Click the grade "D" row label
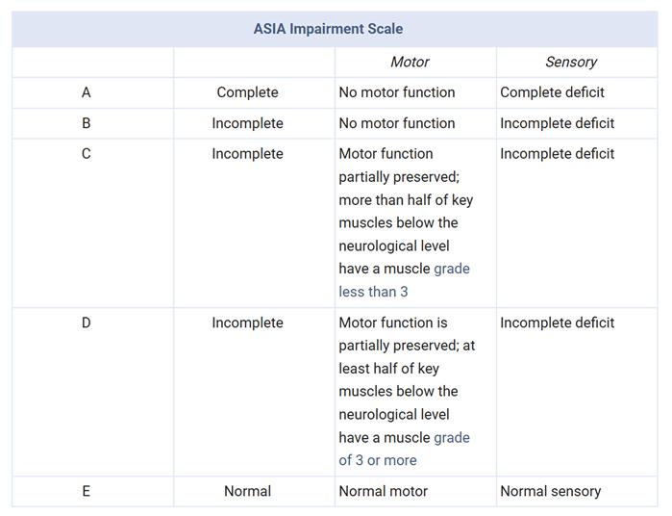 pos(87,322)
